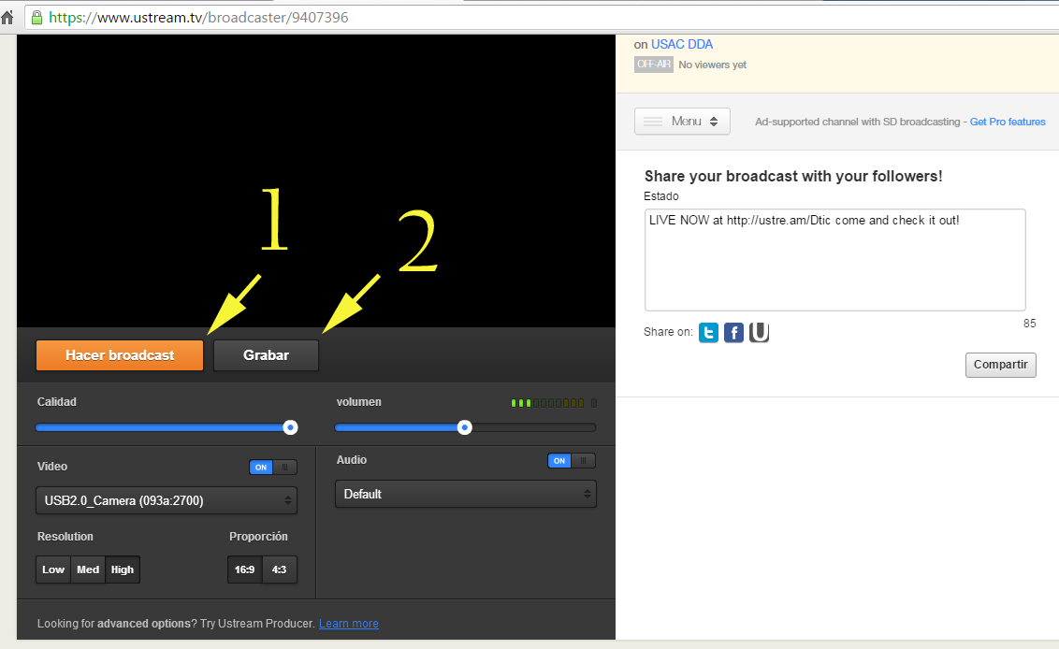Click the green padlock security icon
Viewport: 1059px width, 649px height.
[36, 18]
